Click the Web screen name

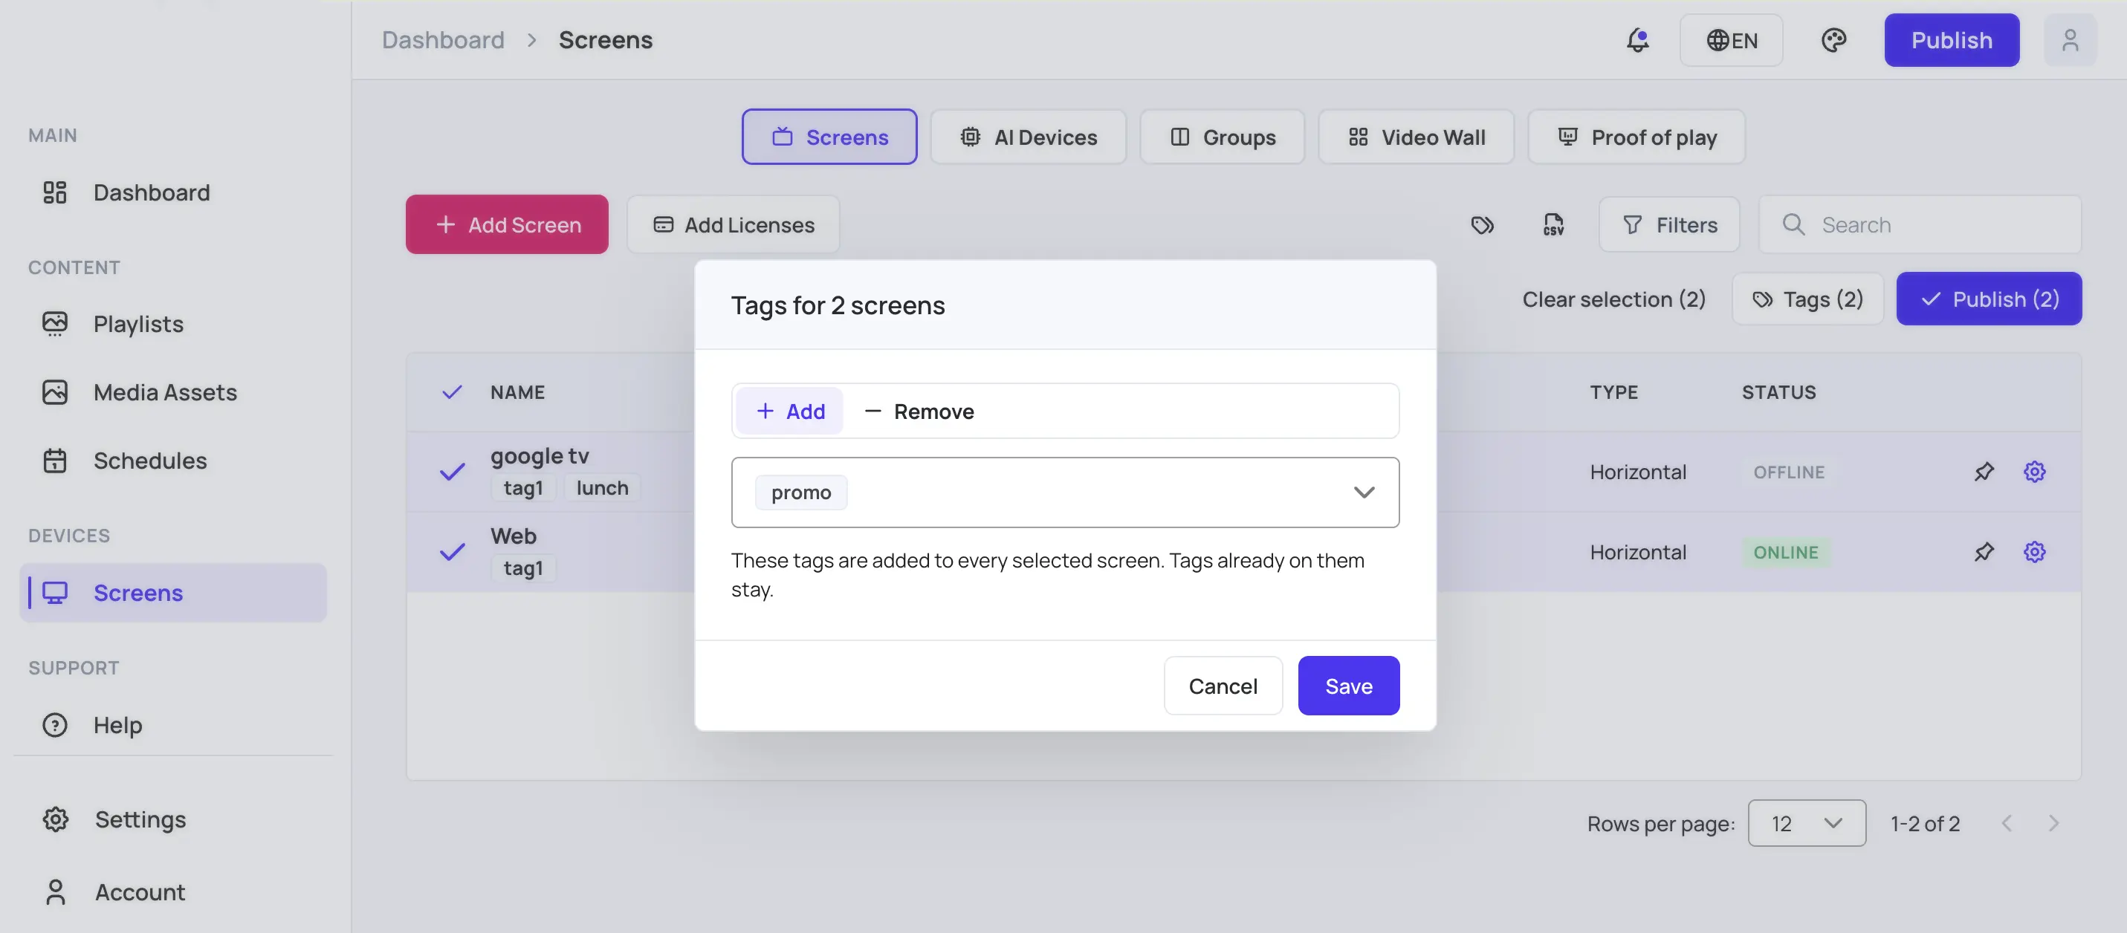tap(513, 536)
